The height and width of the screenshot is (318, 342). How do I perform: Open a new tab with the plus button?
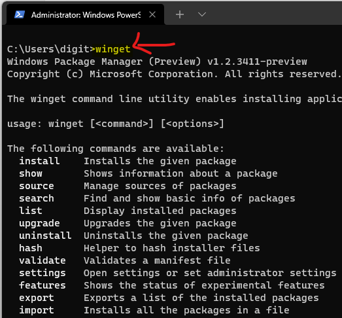(180, 14)
